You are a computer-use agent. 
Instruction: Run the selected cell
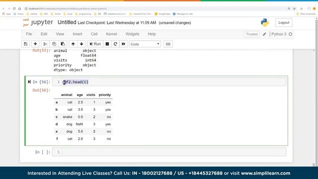tap(95, 44)
